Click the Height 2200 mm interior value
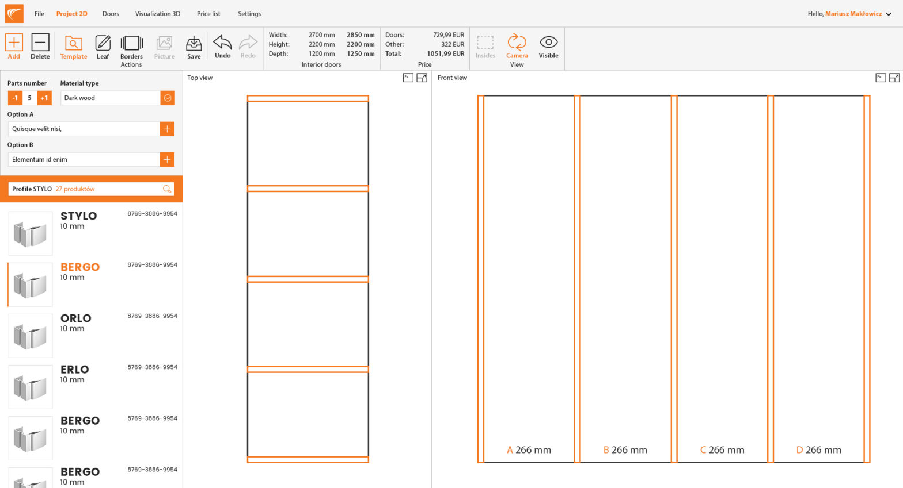This screenshot has height=488, width=903. (321, 44)
